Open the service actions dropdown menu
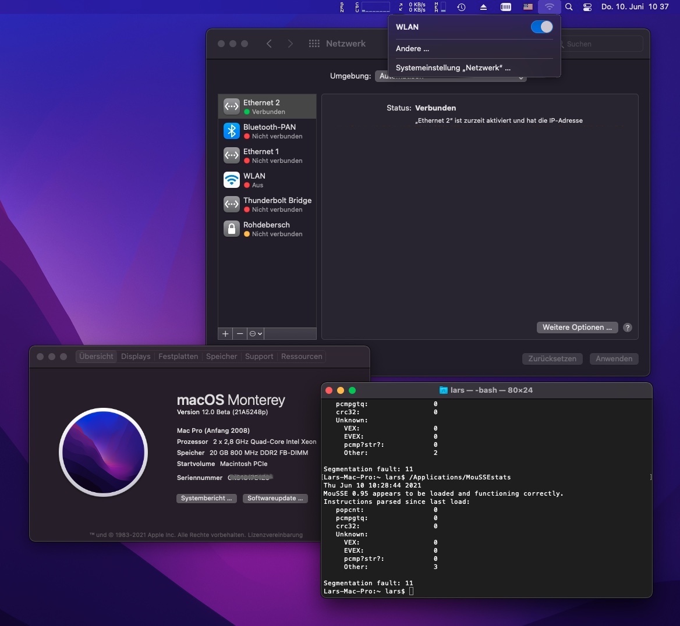Viewport: 680px width, 626px height. coord(256,333)
